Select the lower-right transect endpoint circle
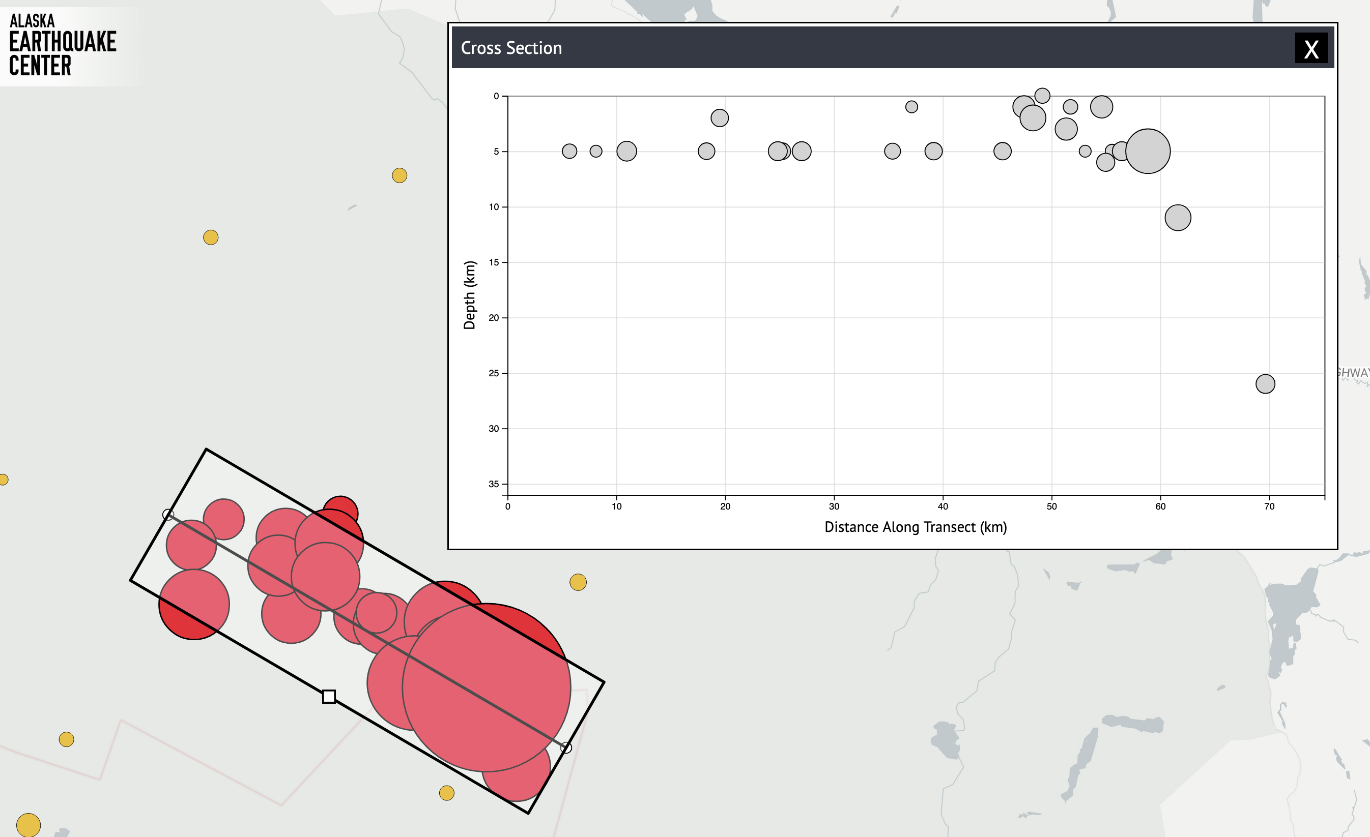1370x837 pixels. click(x=566, y=747)
